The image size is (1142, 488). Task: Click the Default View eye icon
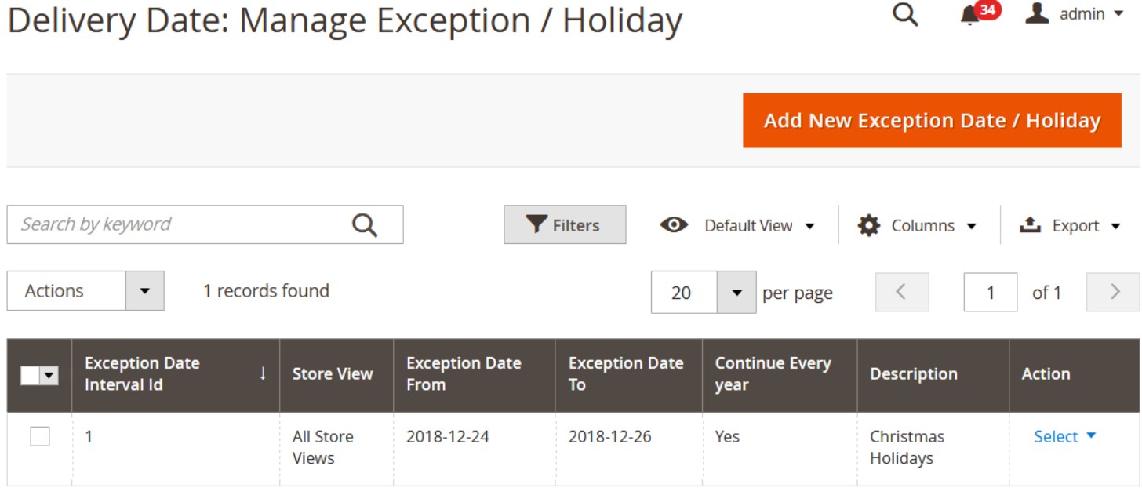click(674, 225)
